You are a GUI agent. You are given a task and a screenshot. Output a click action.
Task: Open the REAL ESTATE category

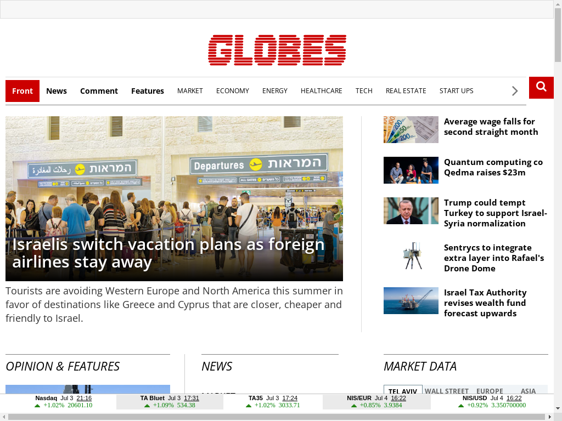click(406, 91)
